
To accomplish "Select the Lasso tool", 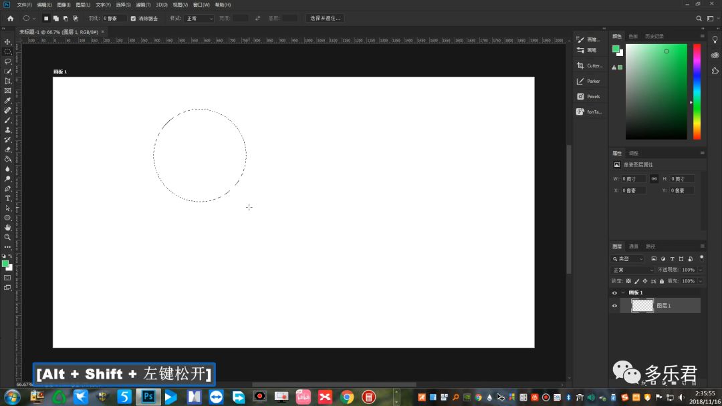I will (x=8, y=61).
